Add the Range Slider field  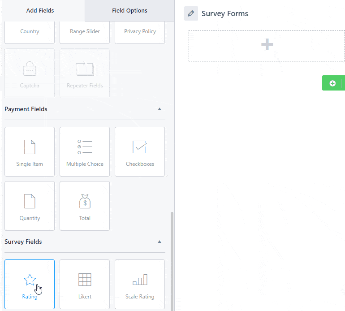coord(85,32)
